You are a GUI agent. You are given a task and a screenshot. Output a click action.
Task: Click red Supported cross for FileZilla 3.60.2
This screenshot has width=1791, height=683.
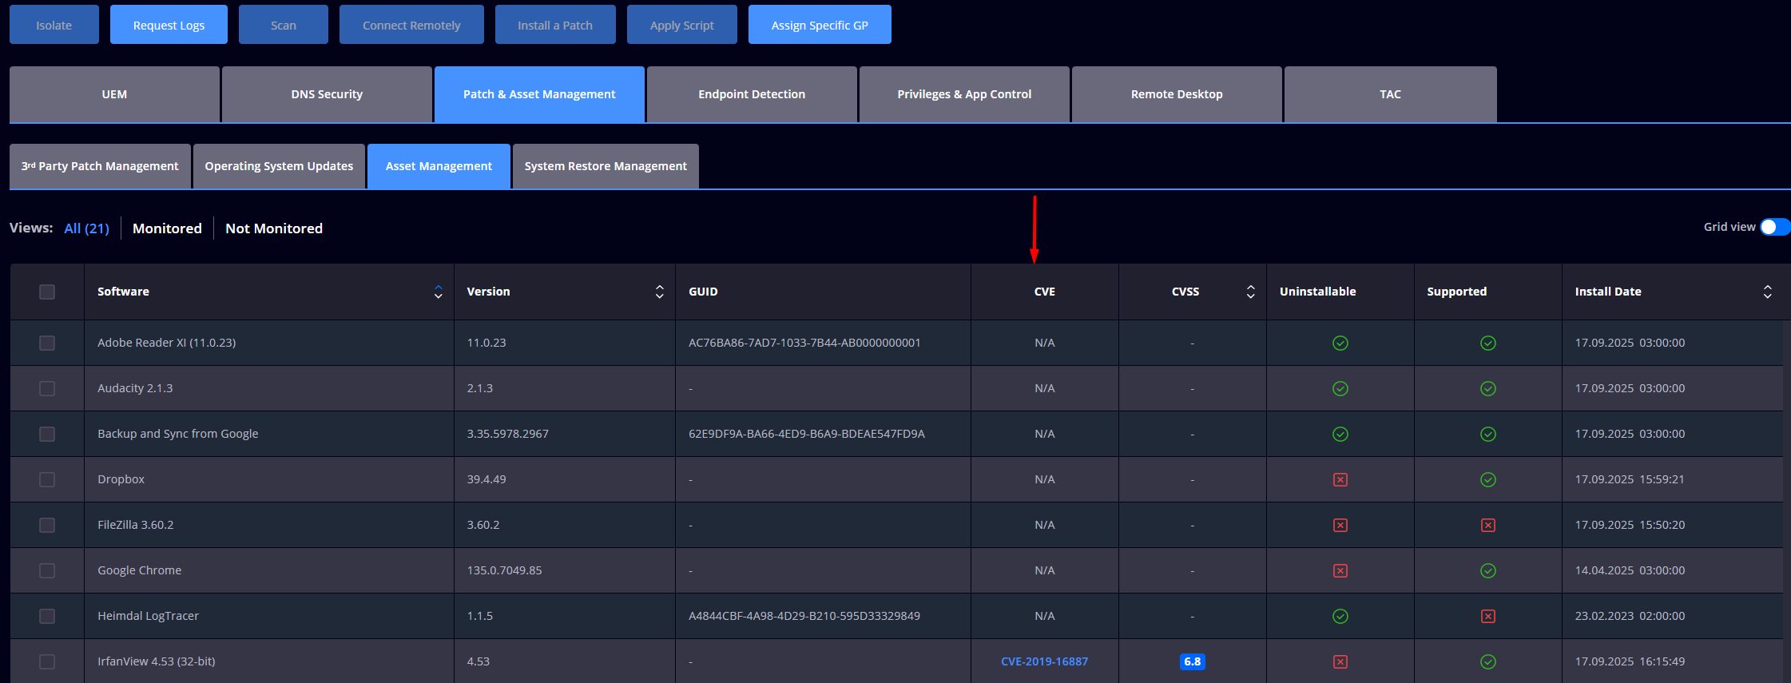coord(1488,525)
